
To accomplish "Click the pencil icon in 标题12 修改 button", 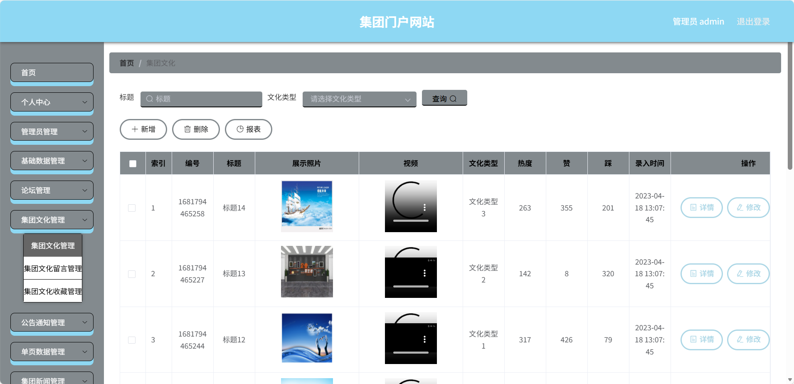I will [740, 339].
